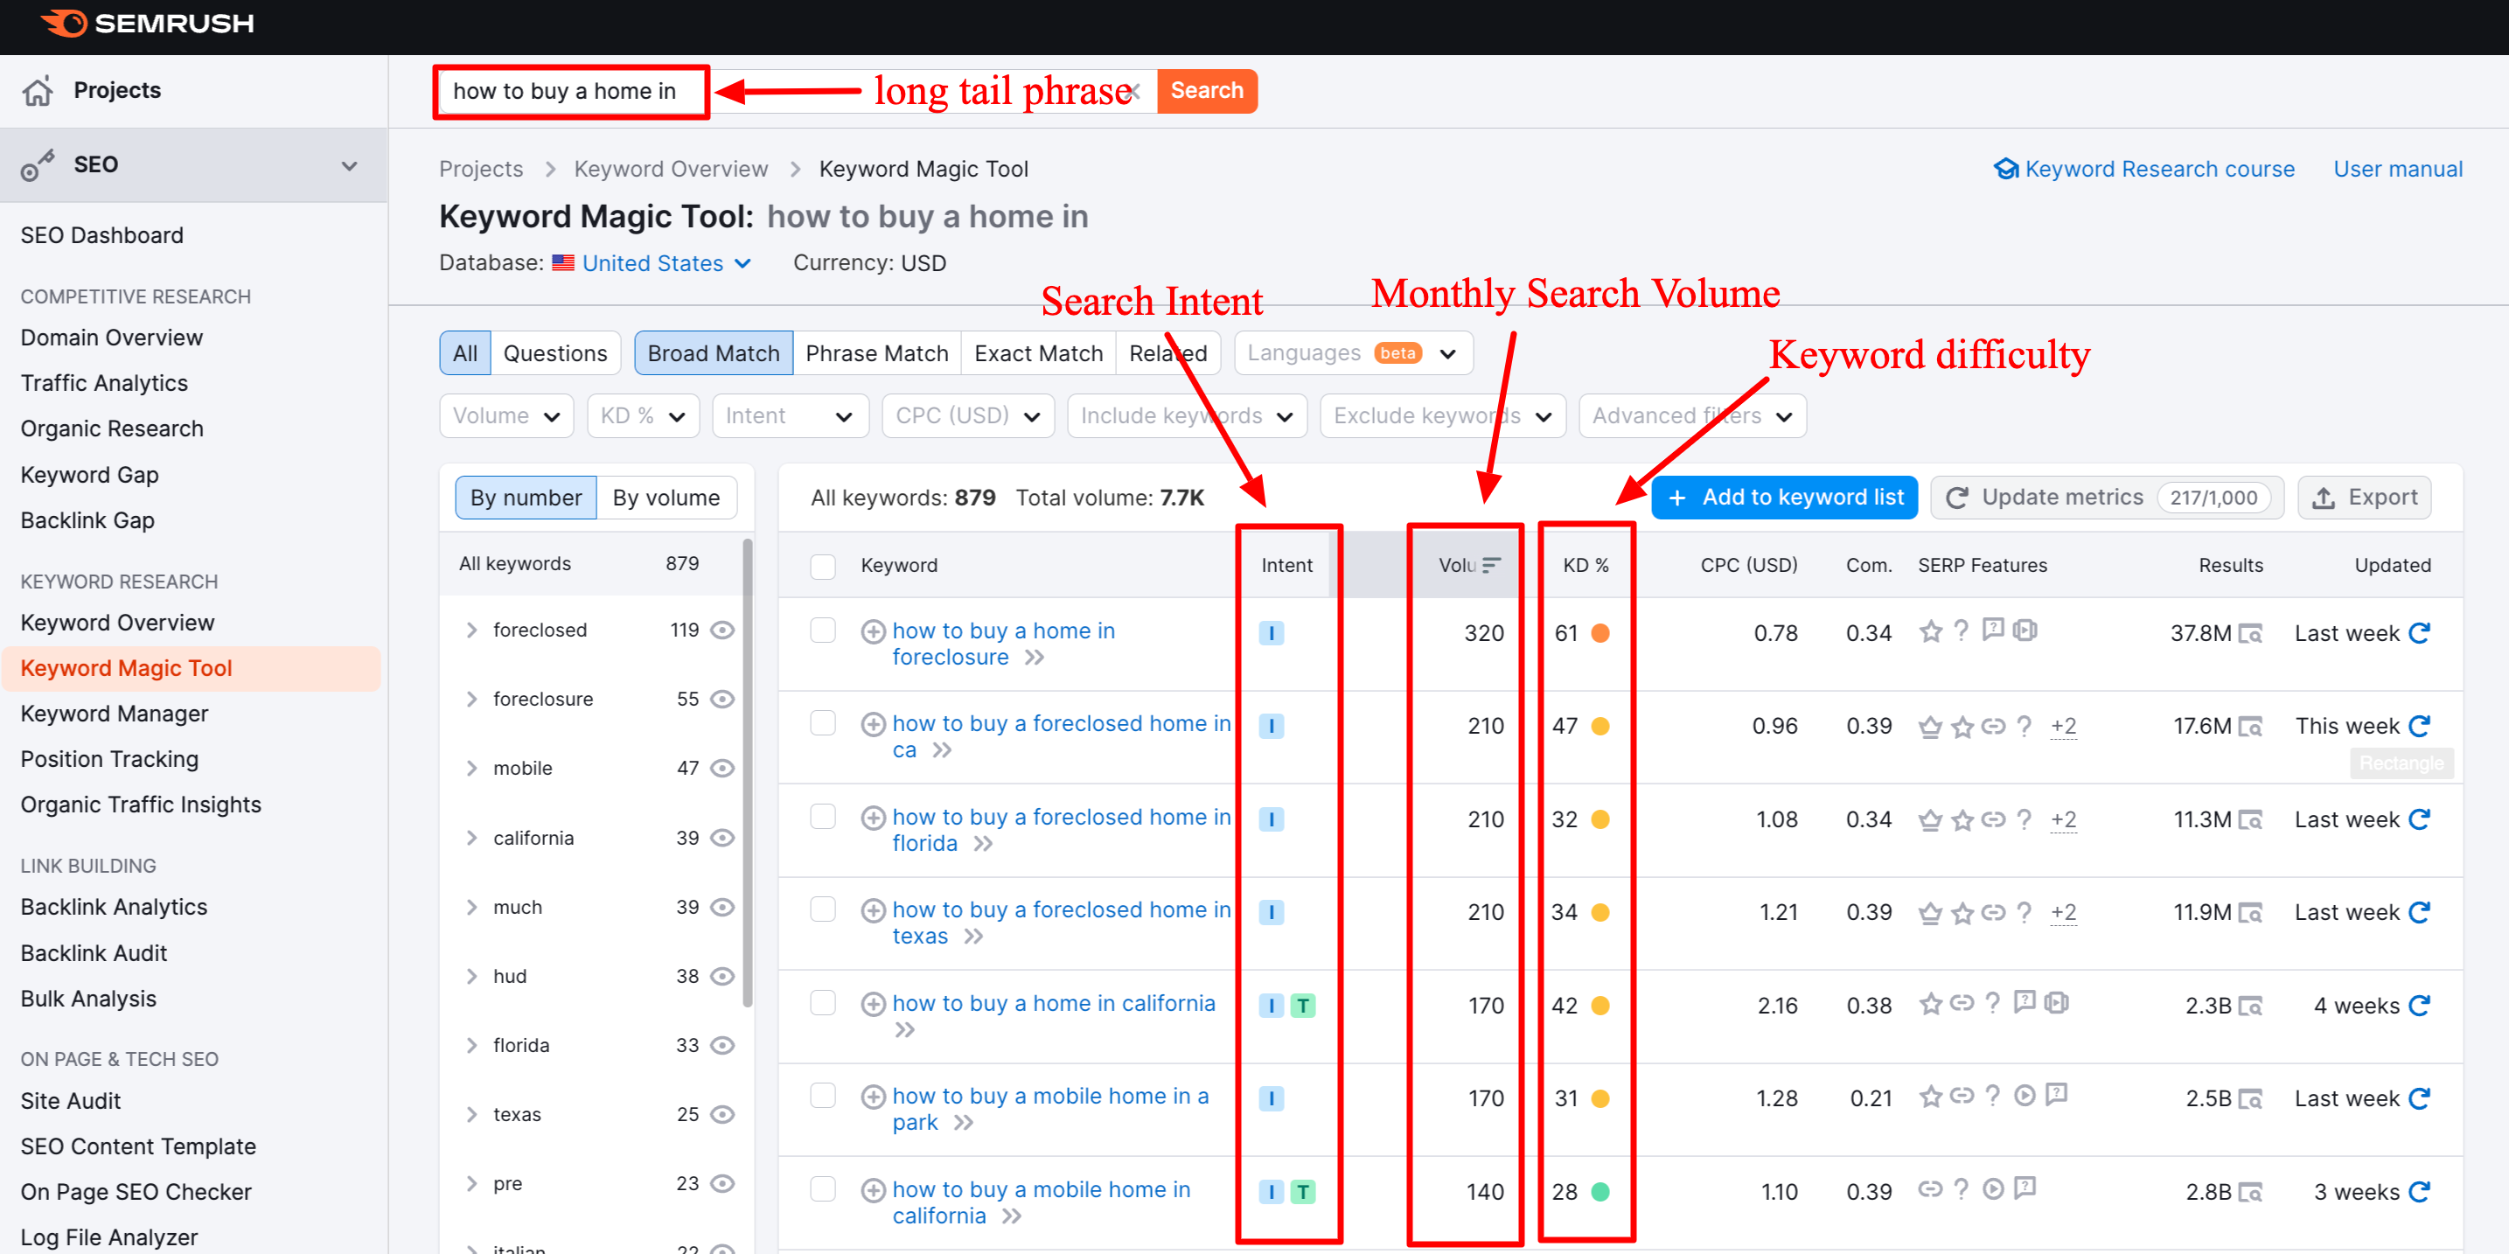Open the Languages beta dropdown
The width and height of the screenshot is (2509, 1254).
(x=1353, y=353)
